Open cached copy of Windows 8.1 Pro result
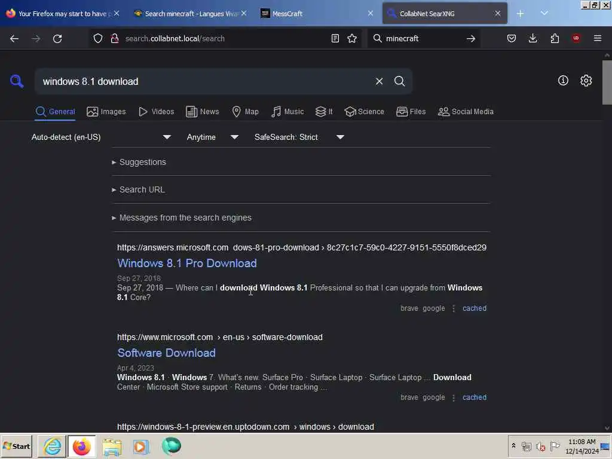 coord(474,308)
